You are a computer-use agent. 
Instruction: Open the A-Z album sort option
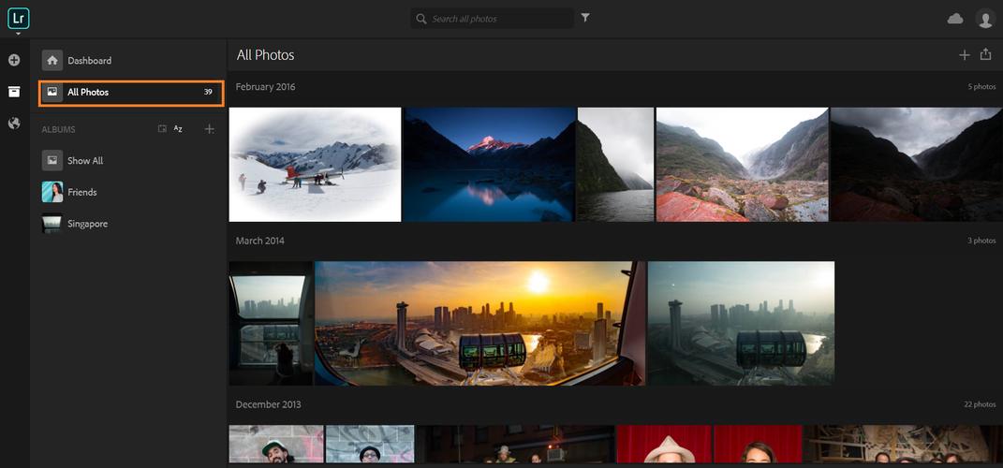[x=178, y=129]
